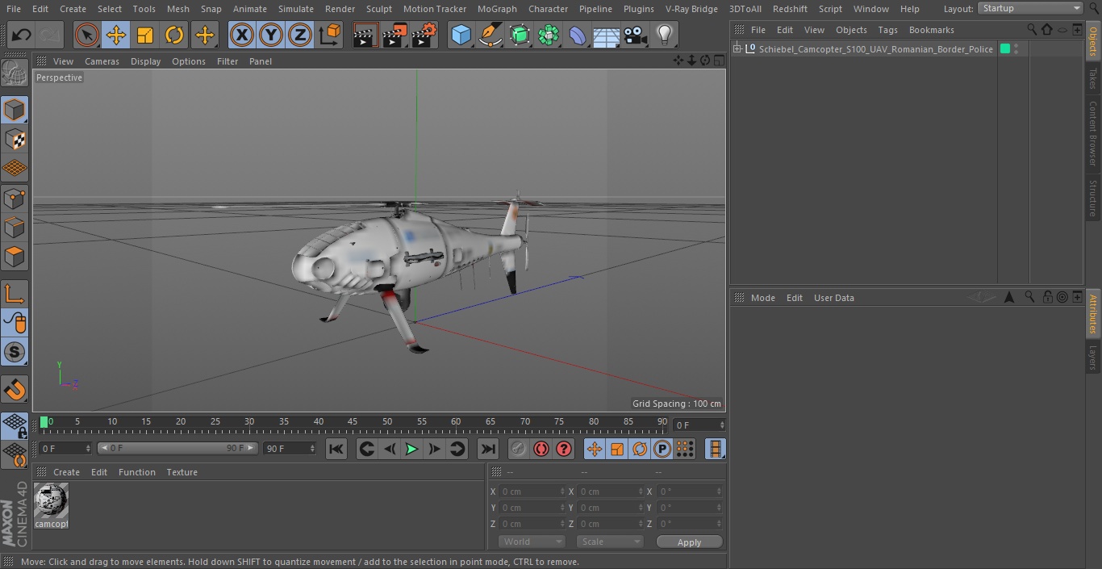The width and height of the screenshot is (1102, 569).
Task: Toggle Y axis lock
Action: coord(271,35)
